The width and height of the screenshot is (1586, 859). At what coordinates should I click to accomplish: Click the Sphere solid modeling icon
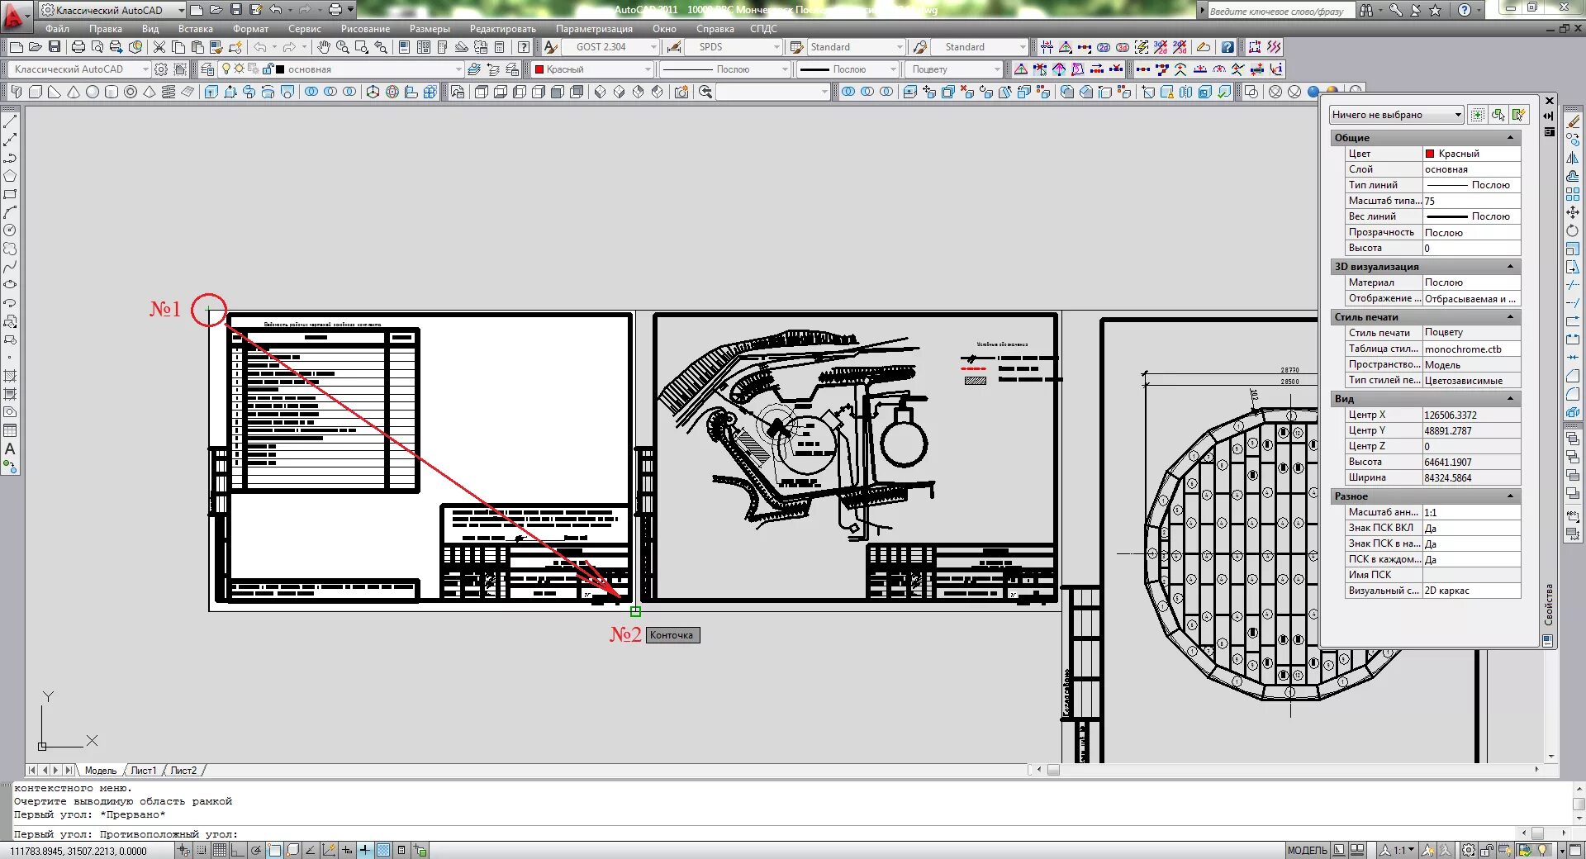tap(93, 92)
